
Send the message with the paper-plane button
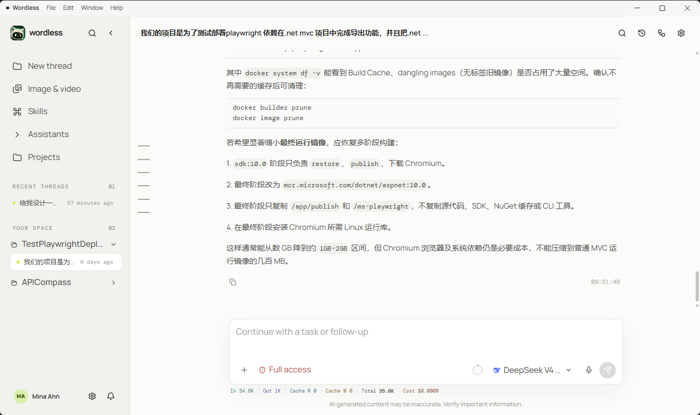coord(608,370)
